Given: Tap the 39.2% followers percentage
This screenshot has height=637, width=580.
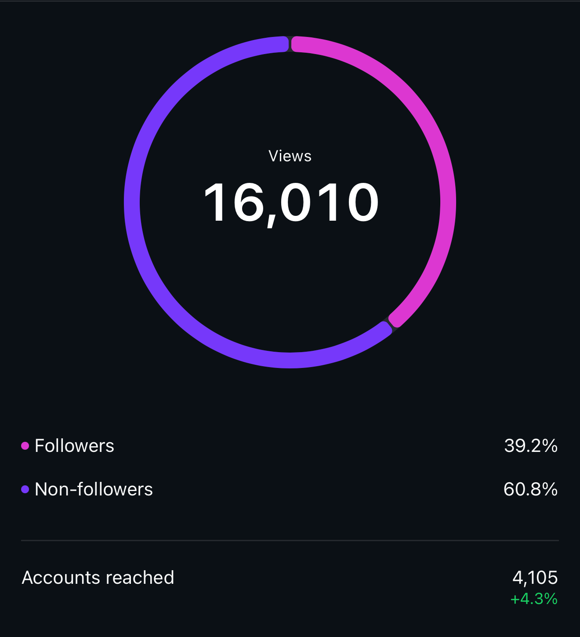Looking at the screenshot, I should pos(531,446).
